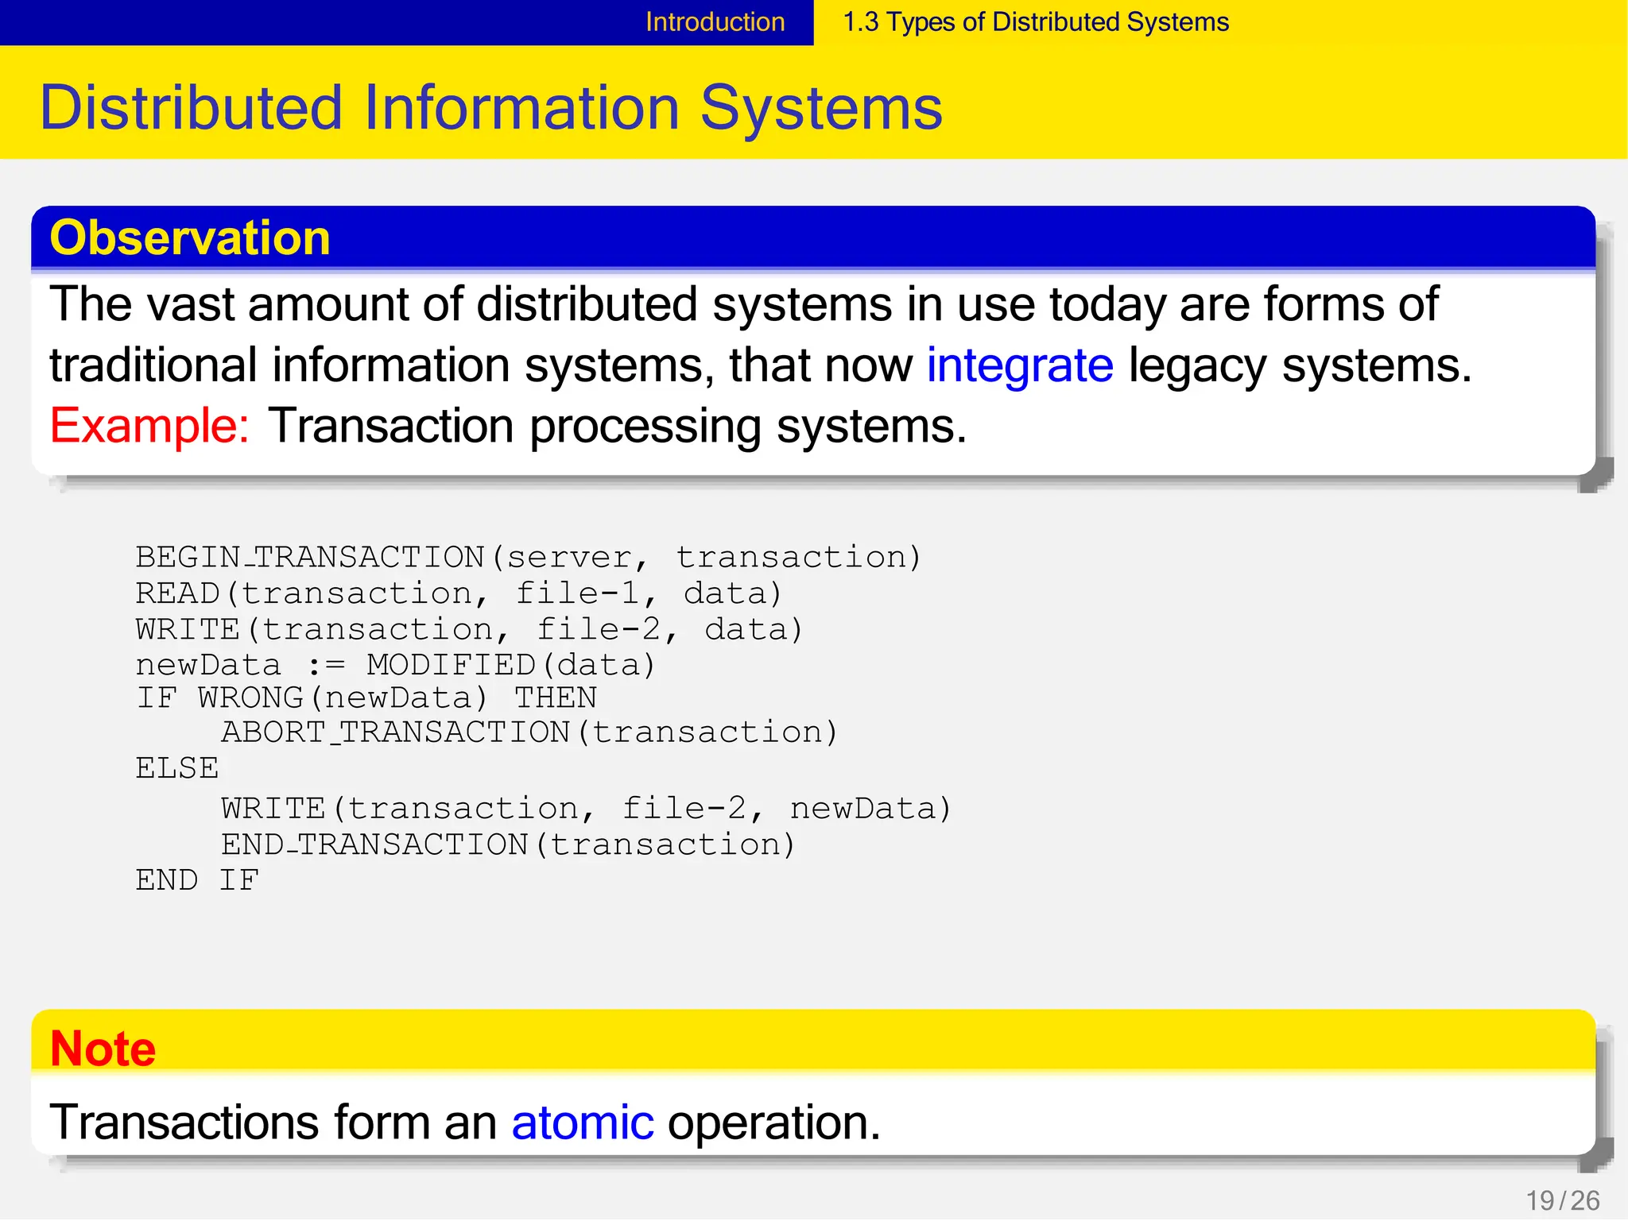Select code line 'ABORT_TRANSACTION(transaction)'
This screenshot has width=1628, height=1221.
(x=530, y=732)
